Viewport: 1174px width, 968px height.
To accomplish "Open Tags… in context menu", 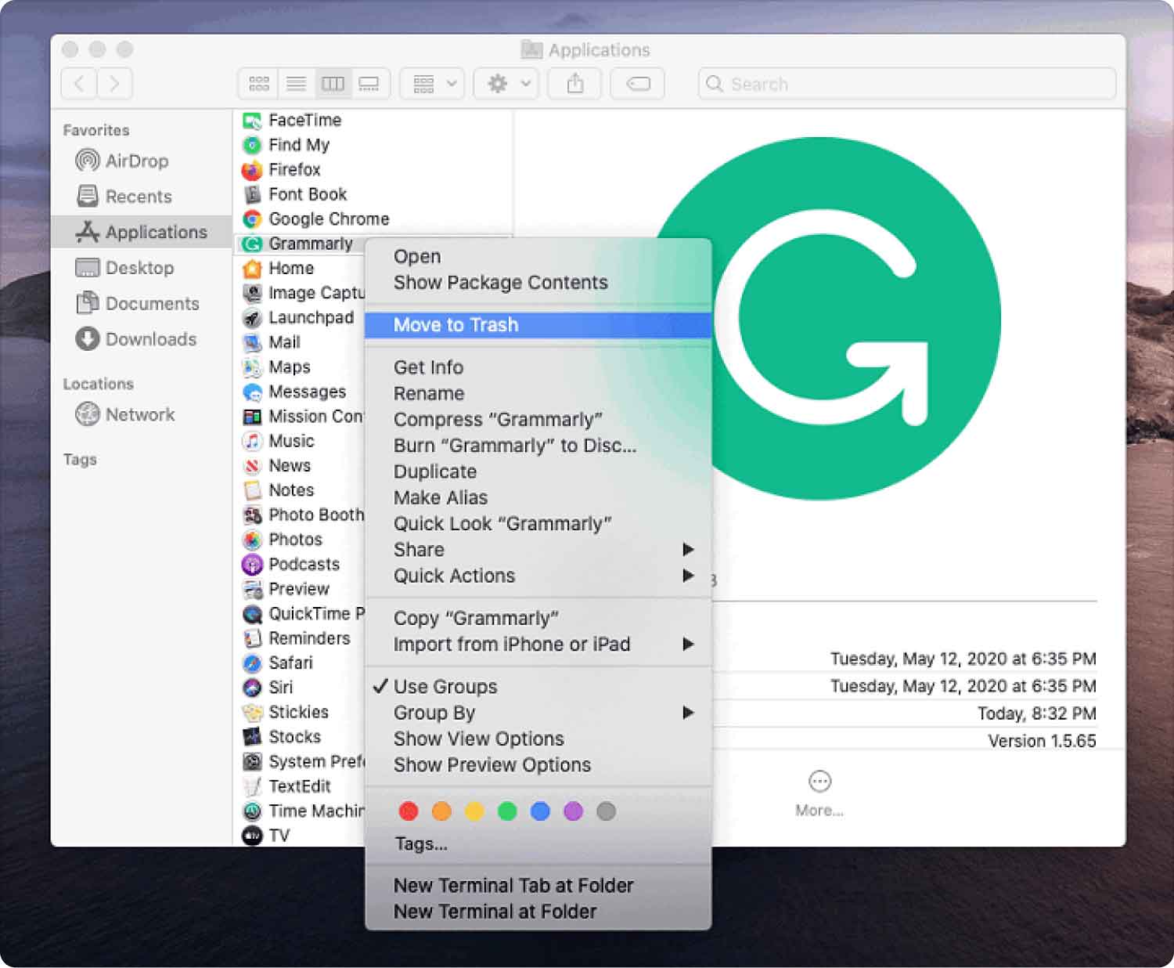I will (x=538, y=844).
